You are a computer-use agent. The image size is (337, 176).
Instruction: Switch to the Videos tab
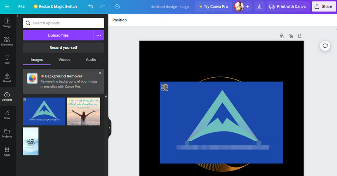[64, 60]
